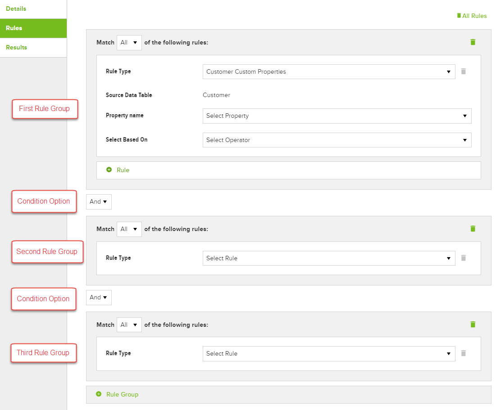Open Select Rule dropdown in second rule group
This screenshot has height=410, width=496.
coord(328,258)
